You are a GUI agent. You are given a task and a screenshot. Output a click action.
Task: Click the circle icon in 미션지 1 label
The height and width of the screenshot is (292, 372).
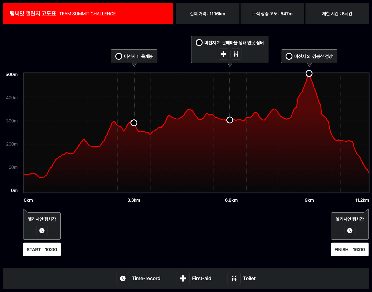coord(119,56)
